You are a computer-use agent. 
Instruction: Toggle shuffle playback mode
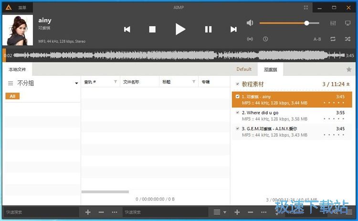point(347,39)
